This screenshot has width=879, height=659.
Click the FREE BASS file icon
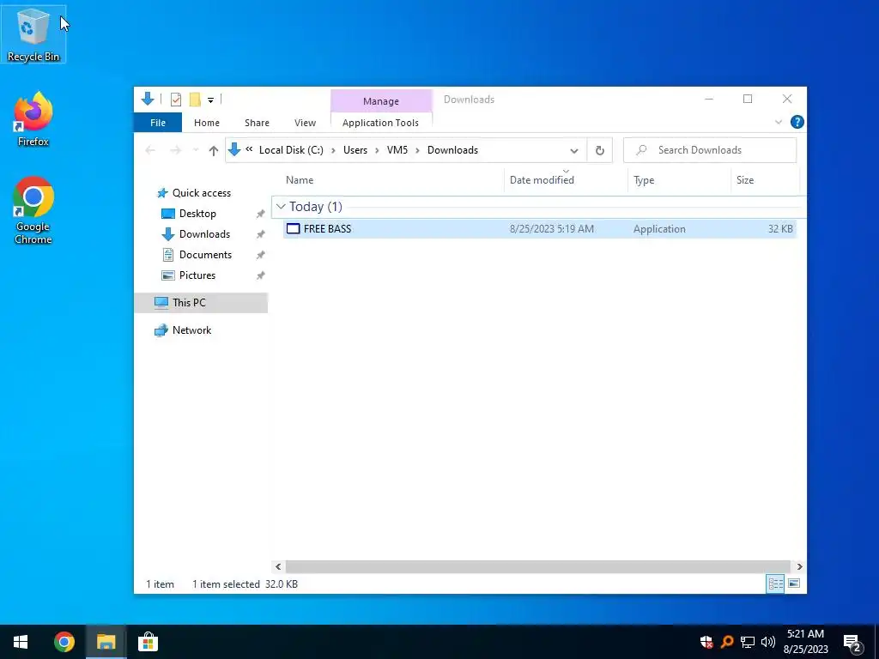294,228
